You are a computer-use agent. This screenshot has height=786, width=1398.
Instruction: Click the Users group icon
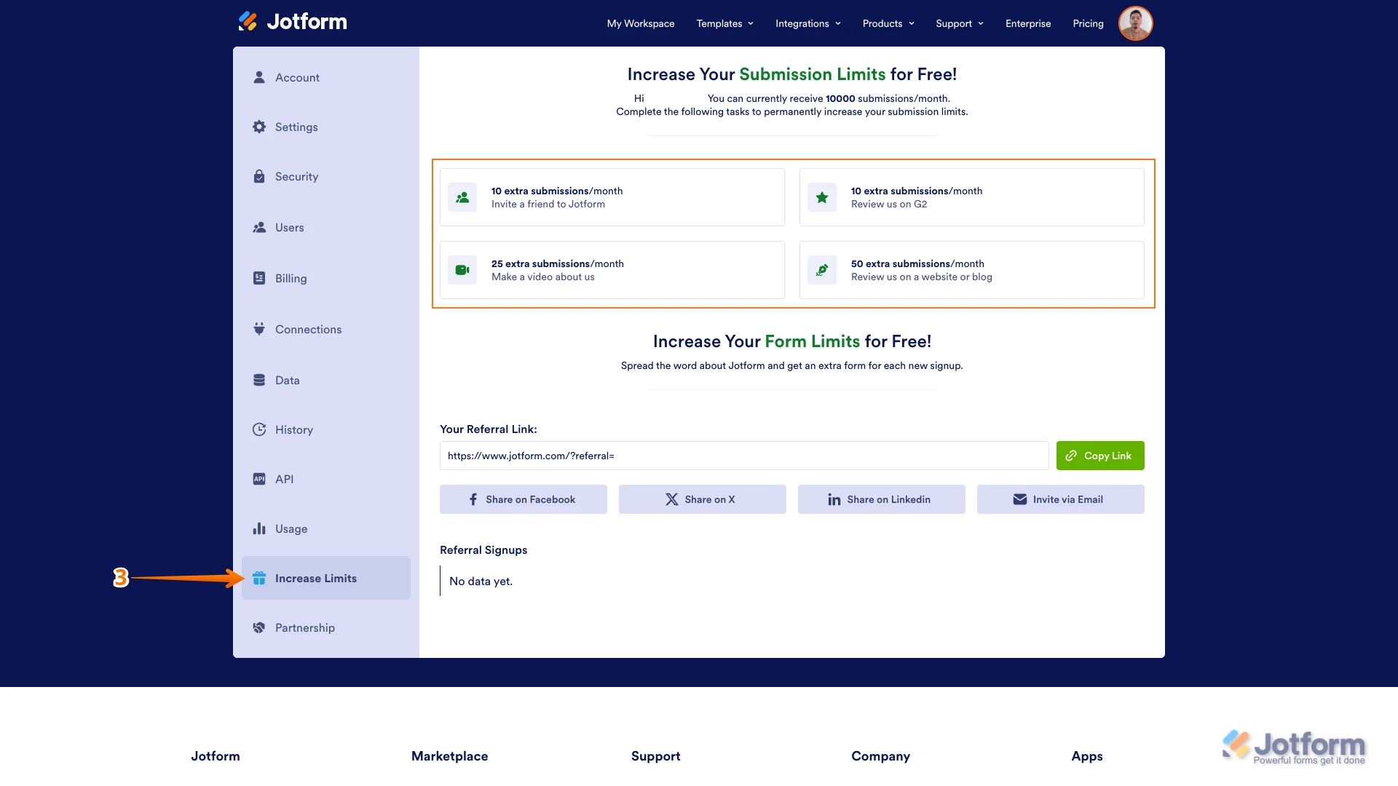[259, 227]
